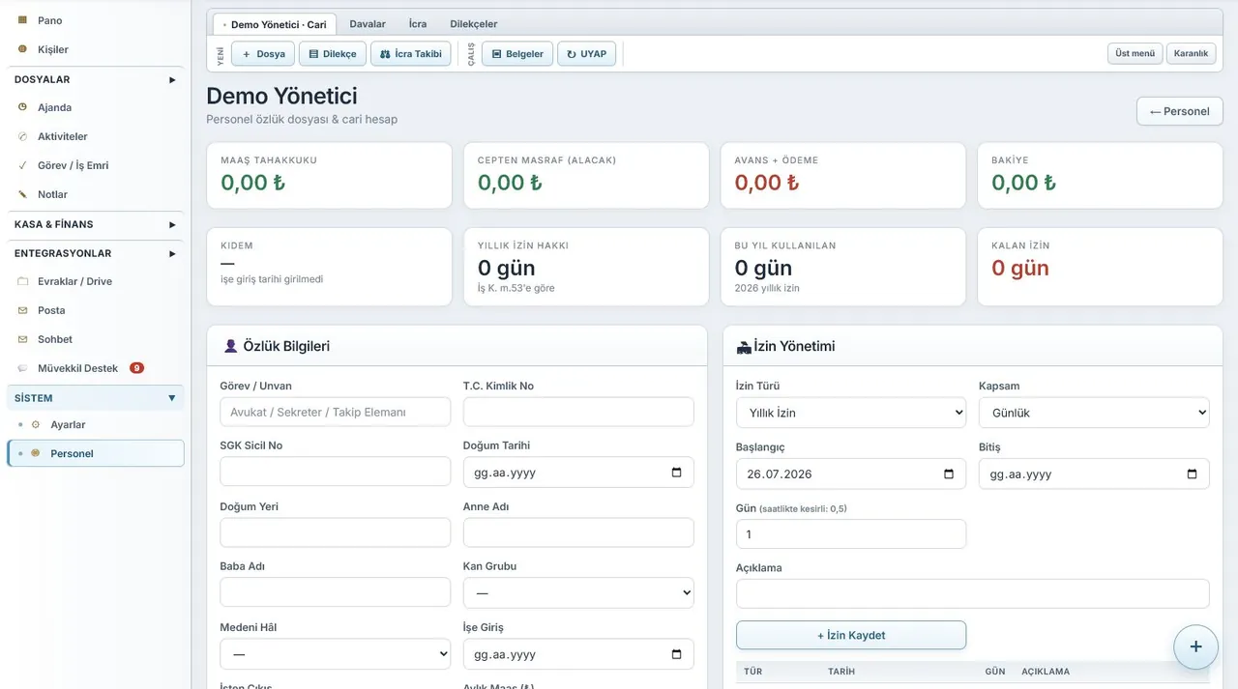Viewport: 1238px width, 689px height.
Task: Click the floating plus button
Action: 1195,646
